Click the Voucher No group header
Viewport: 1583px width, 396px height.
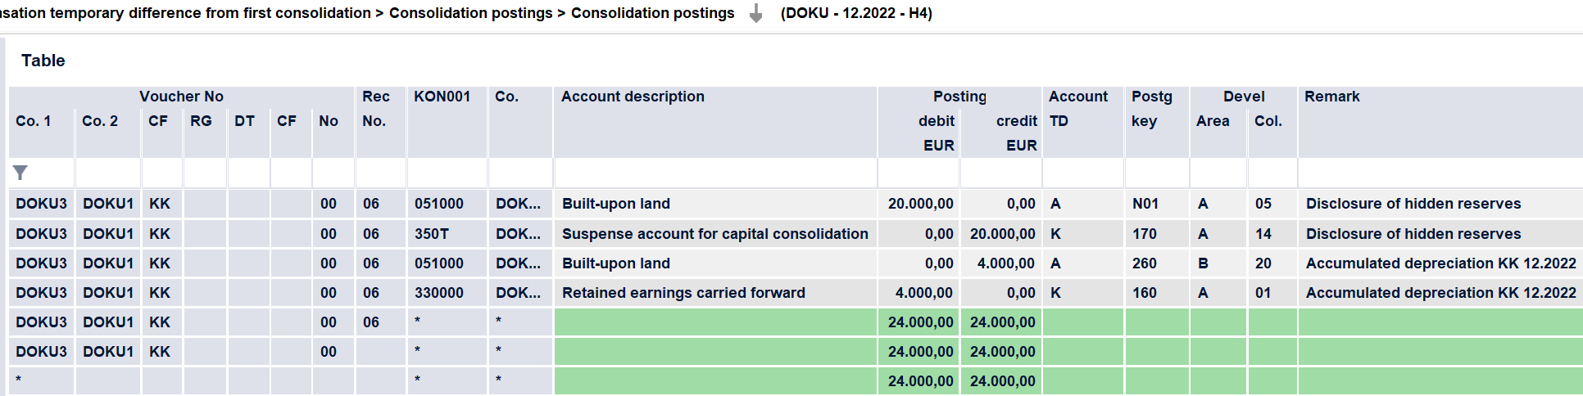point(181,97)
